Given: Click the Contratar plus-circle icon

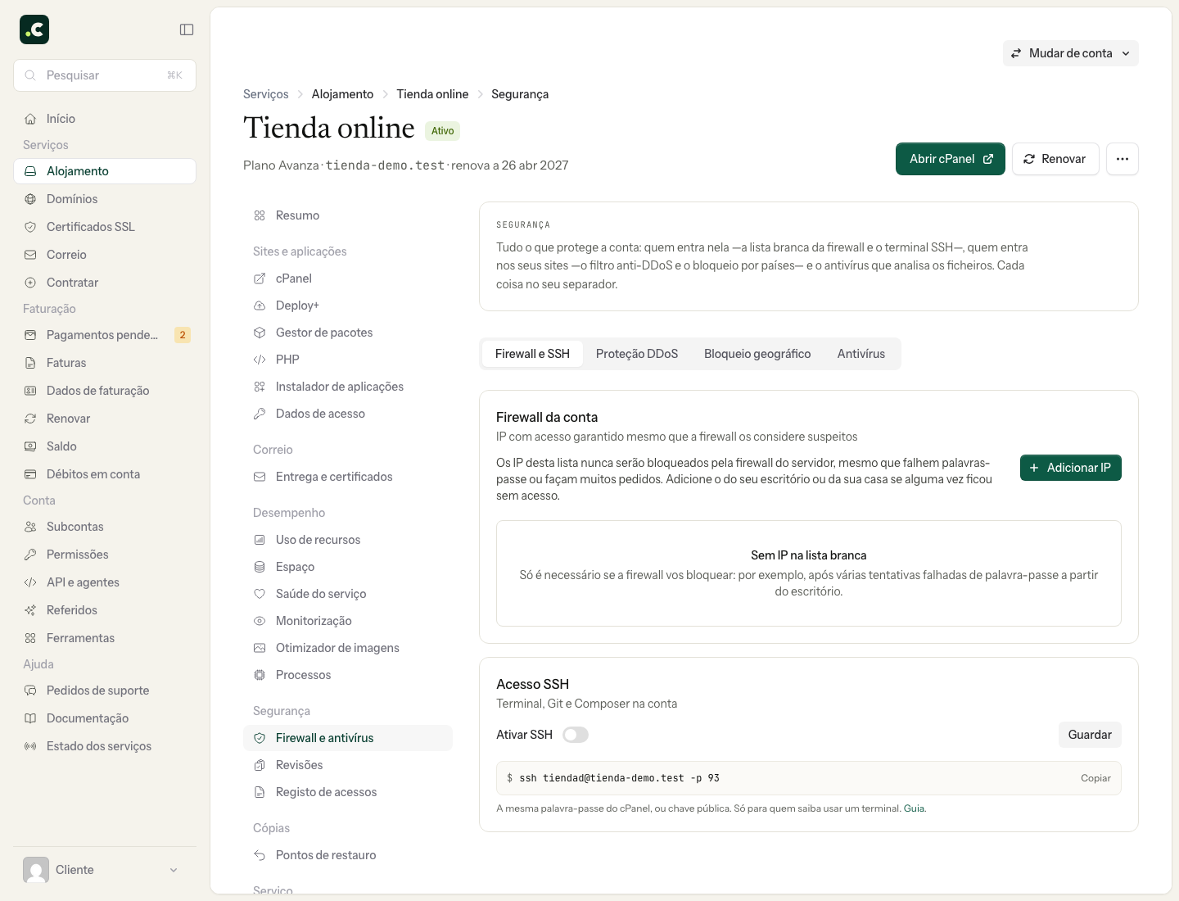Looking at the screenshot, I should pos(30,283).
